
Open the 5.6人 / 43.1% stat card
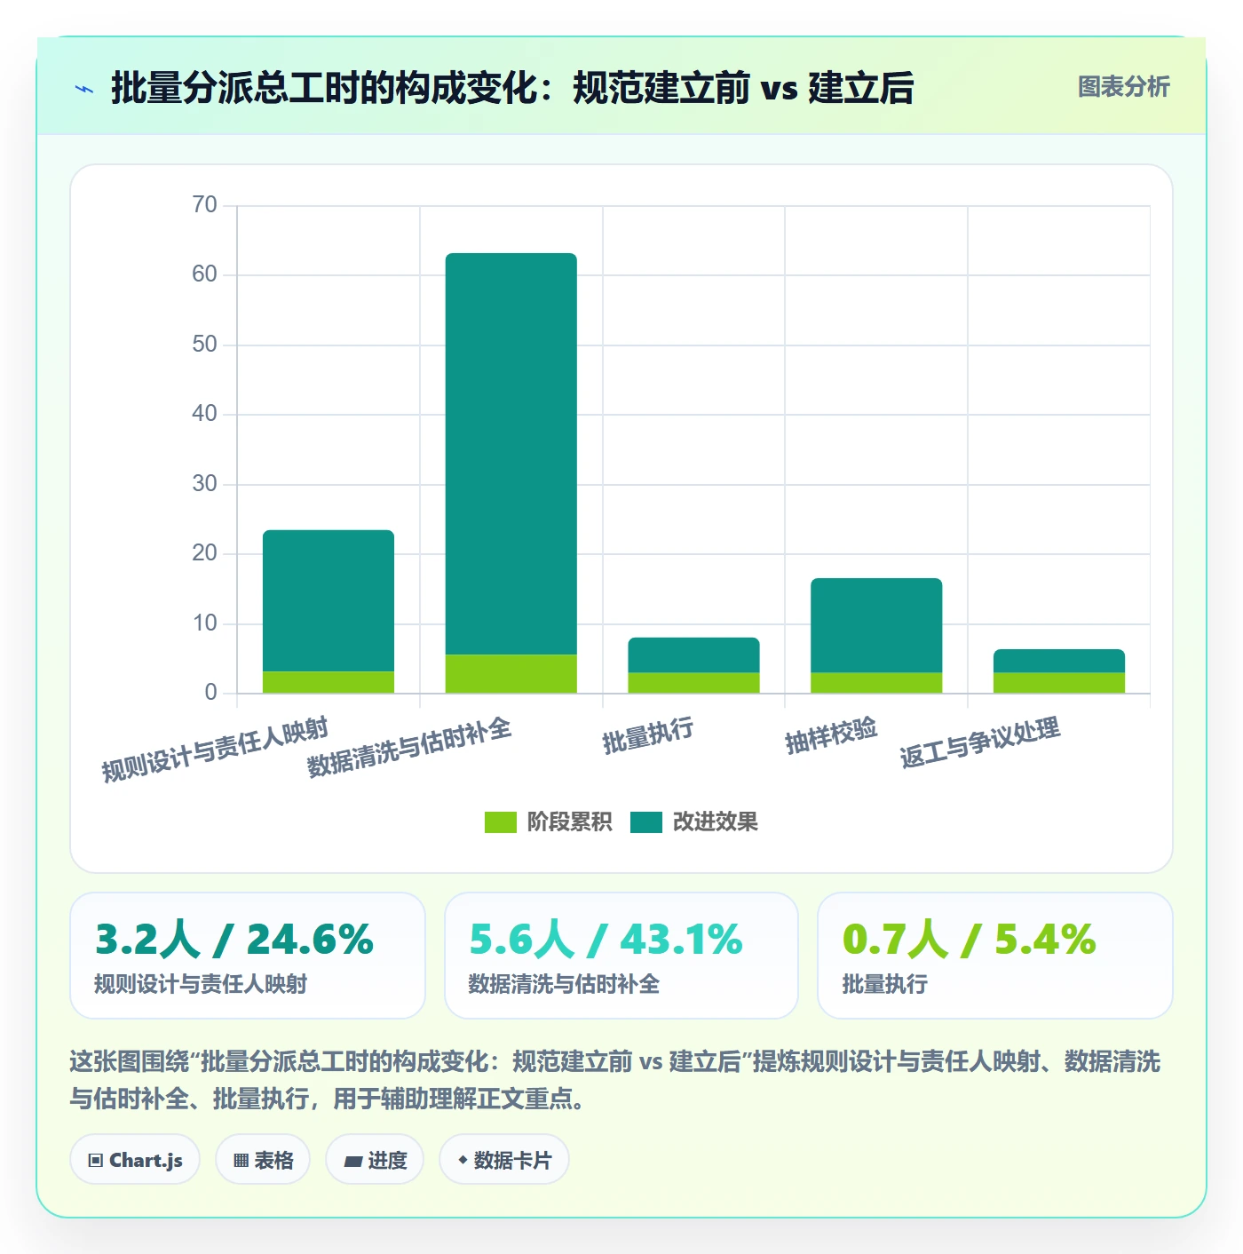click(x=621, y=956)
